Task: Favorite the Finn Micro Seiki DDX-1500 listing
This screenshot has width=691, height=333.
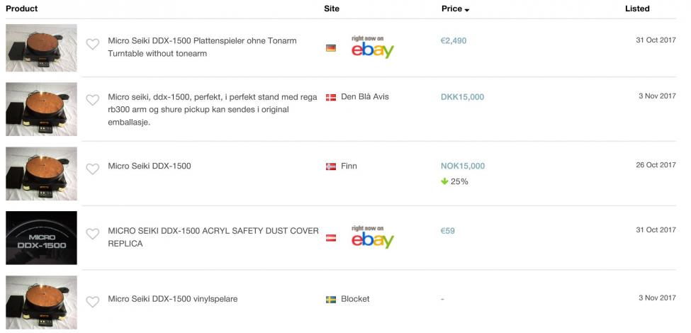Action: coord(93,169)
